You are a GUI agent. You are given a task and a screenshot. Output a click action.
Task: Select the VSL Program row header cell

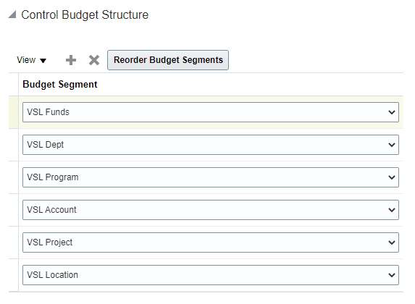coord(14,177)
